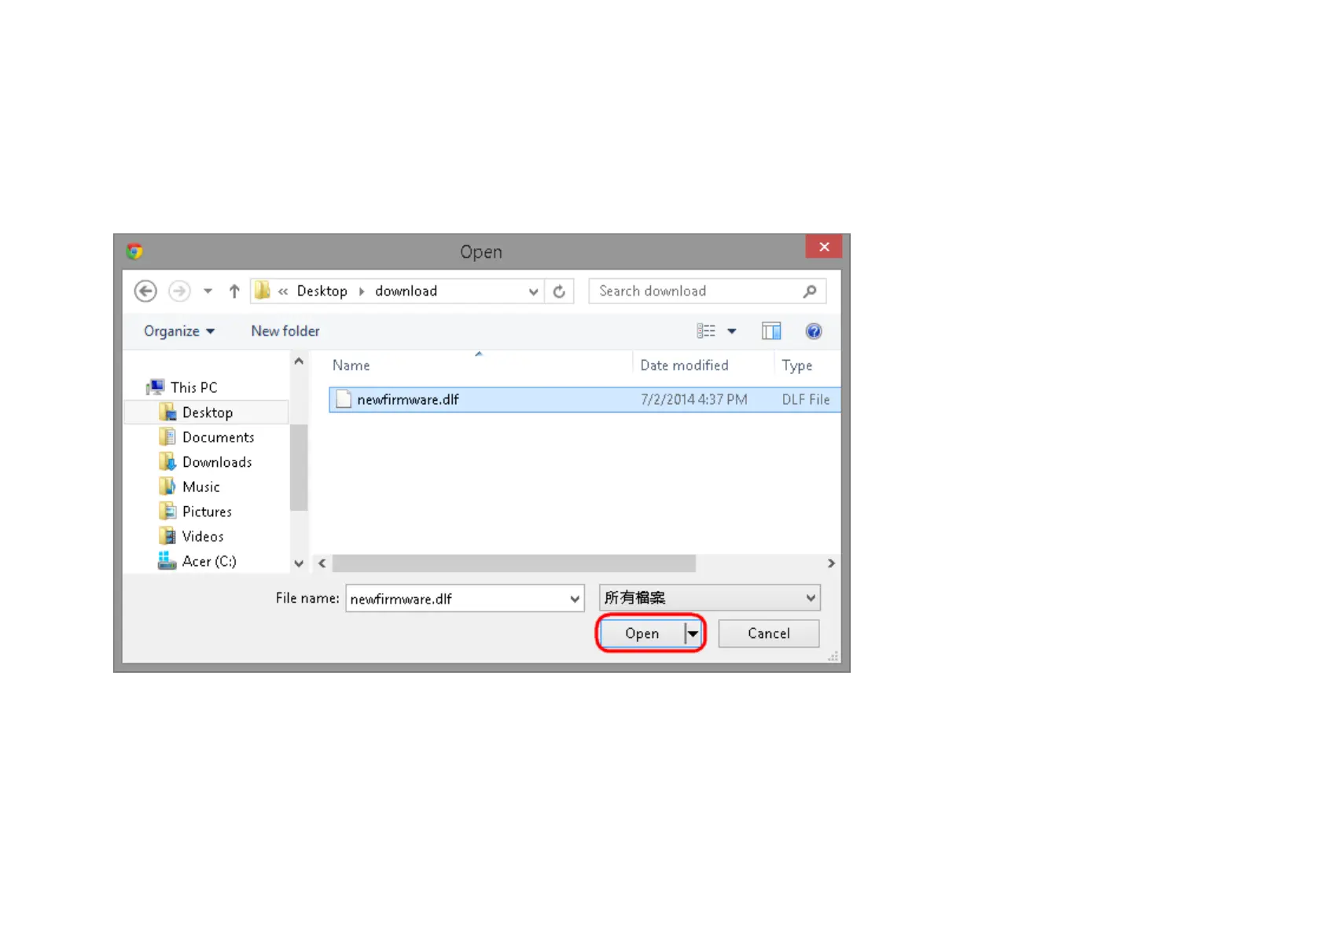This screenshot has height=936, width=1324.
Task: Create a New folder
Action: point(285,332)
